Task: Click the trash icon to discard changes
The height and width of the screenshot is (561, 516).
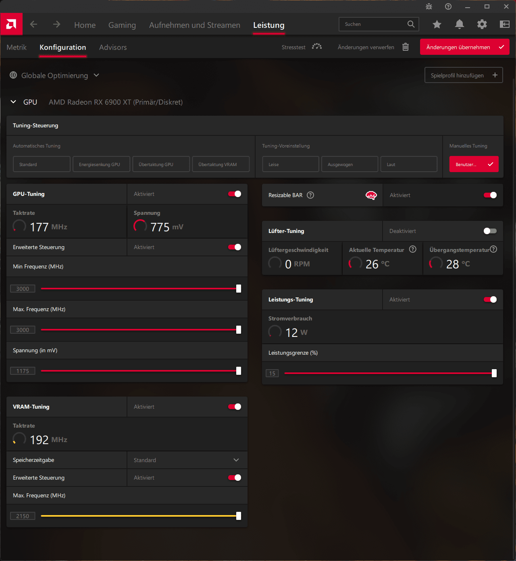Action: click(406, 47)
